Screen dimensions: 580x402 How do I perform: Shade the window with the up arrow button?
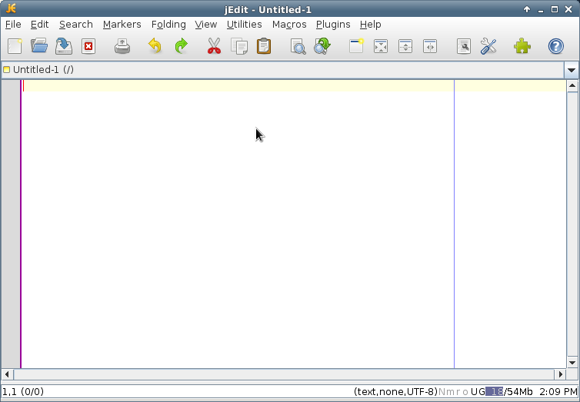[527, 9]
